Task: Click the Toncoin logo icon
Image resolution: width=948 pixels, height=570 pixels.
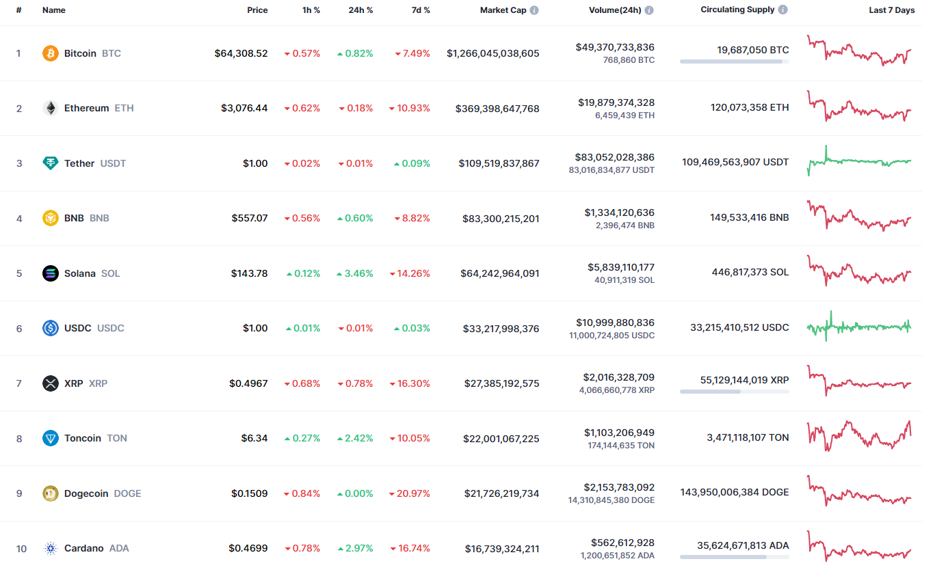Action: pos(51,438)
